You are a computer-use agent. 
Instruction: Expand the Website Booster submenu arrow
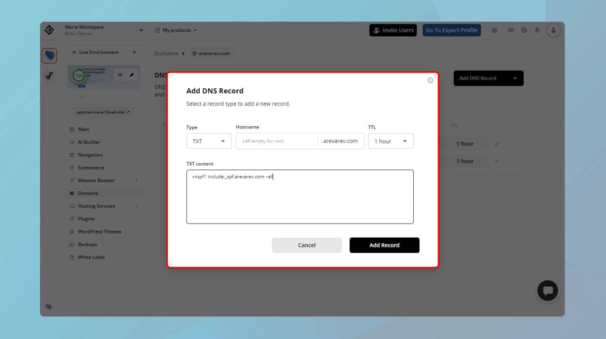pyautogui.click(x=136, y=181)
